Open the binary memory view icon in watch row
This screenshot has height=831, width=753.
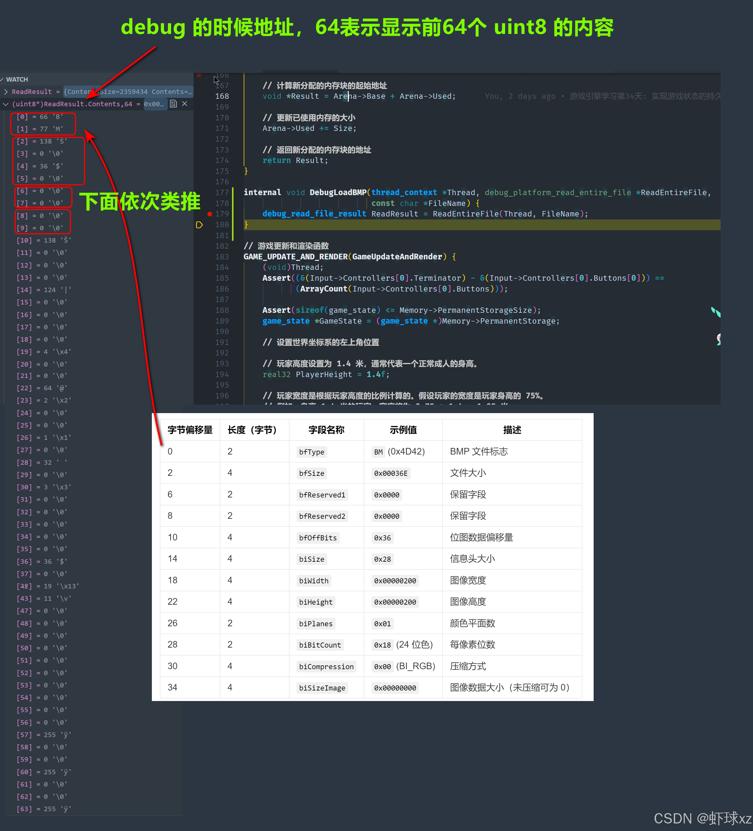click(173, 104)
